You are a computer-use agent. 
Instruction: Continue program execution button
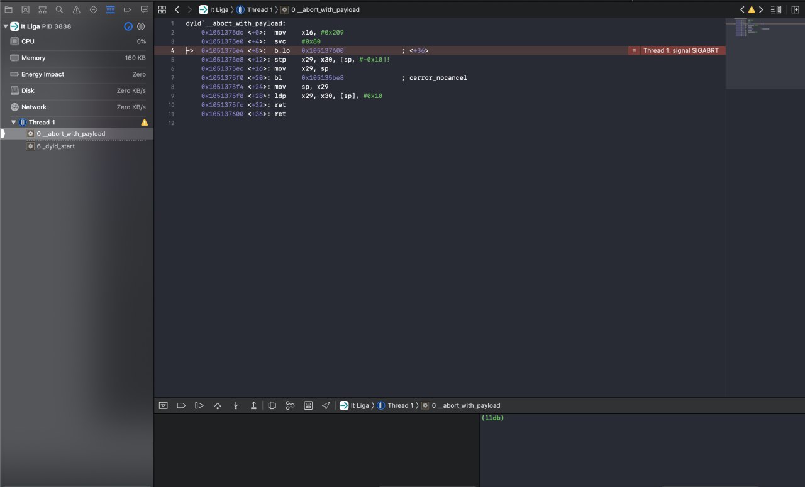(x=199, y=405)
